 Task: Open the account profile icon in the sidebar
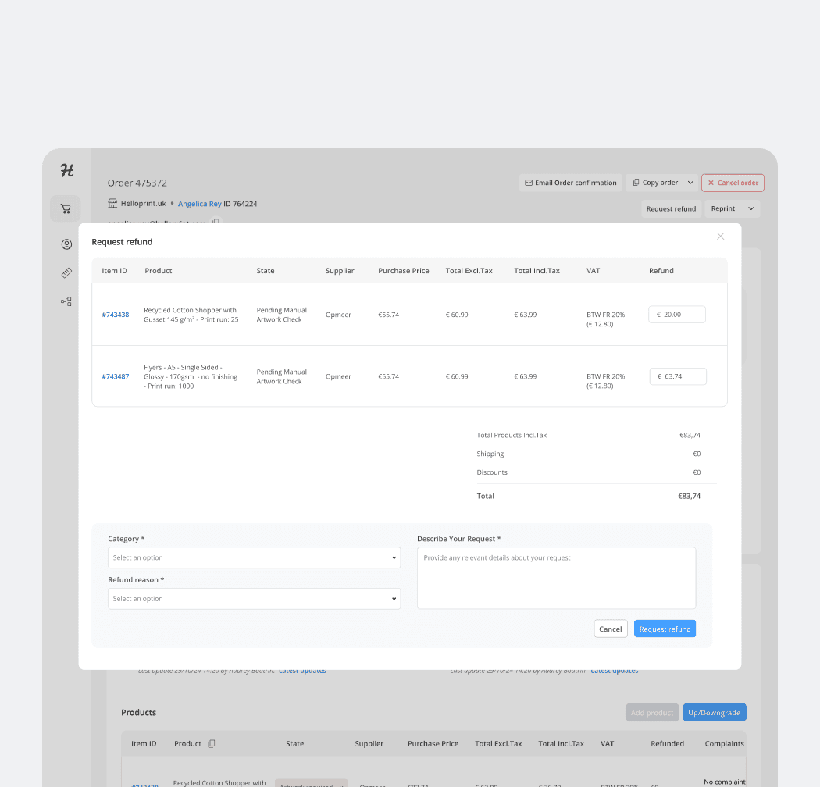(66, 244)
